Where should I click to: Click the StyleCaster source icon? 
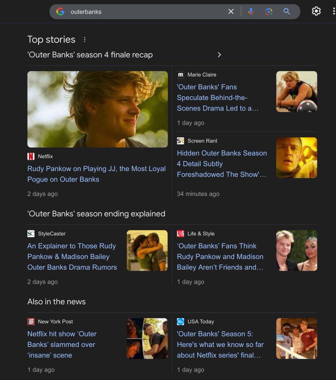[x=31, y=234]
